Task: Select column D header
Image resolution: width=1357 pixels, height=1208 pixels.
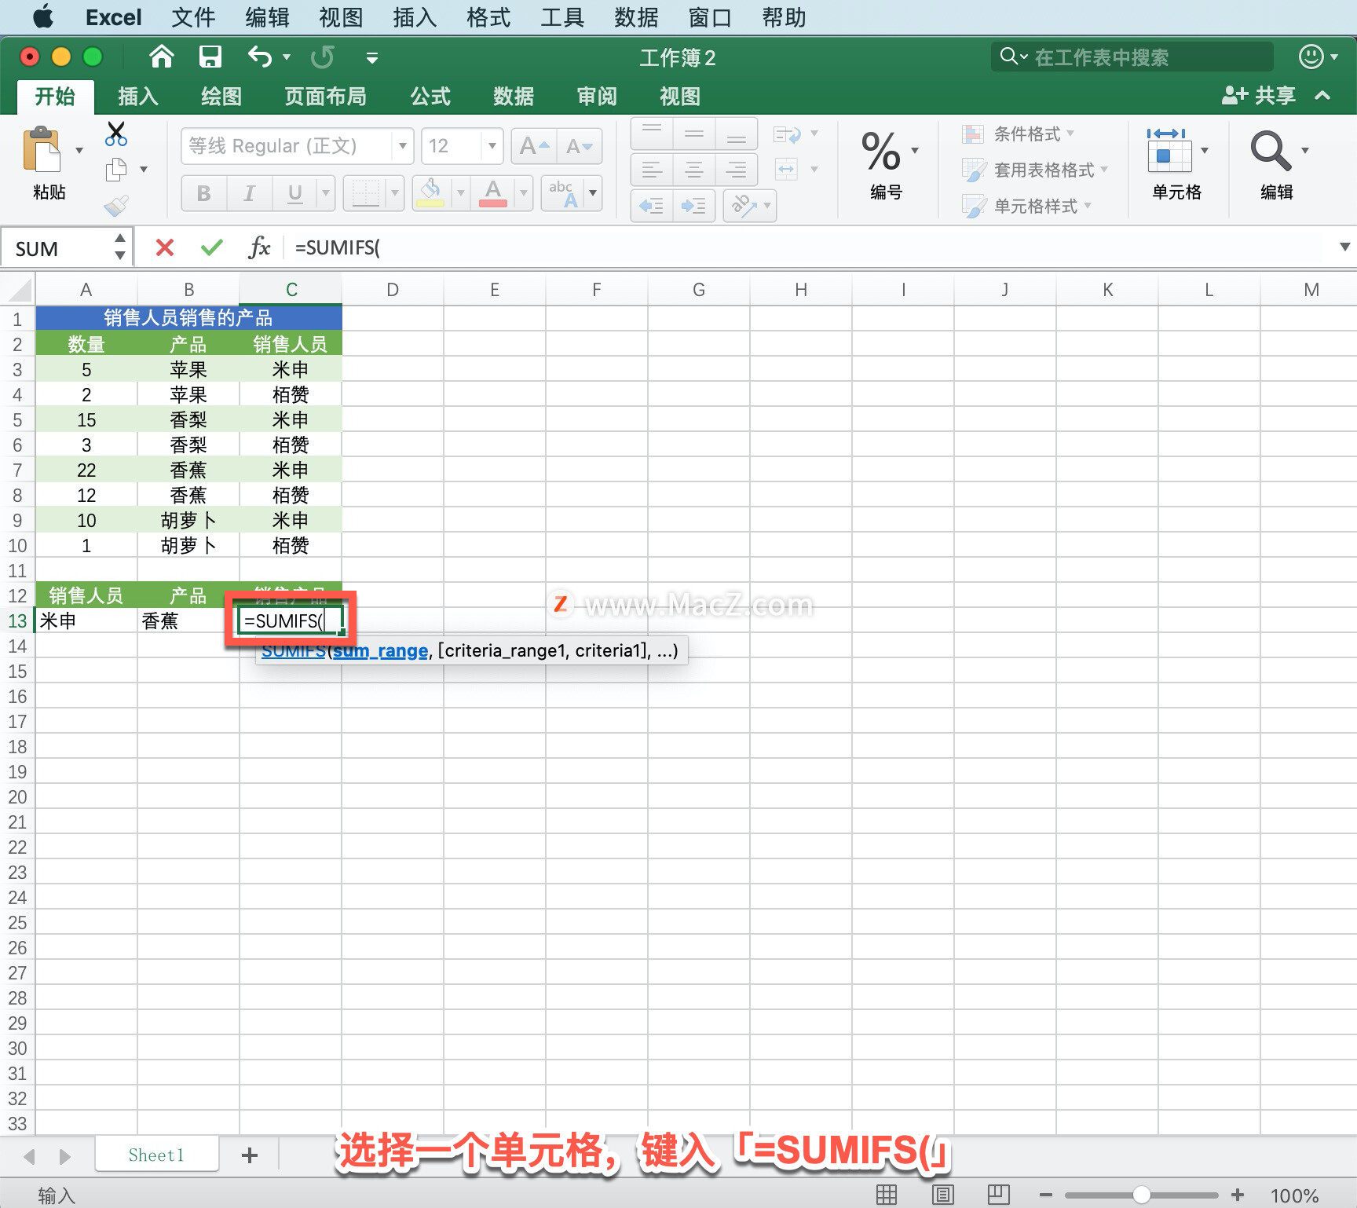Action: pyautogui.click(x=393, y=290)
